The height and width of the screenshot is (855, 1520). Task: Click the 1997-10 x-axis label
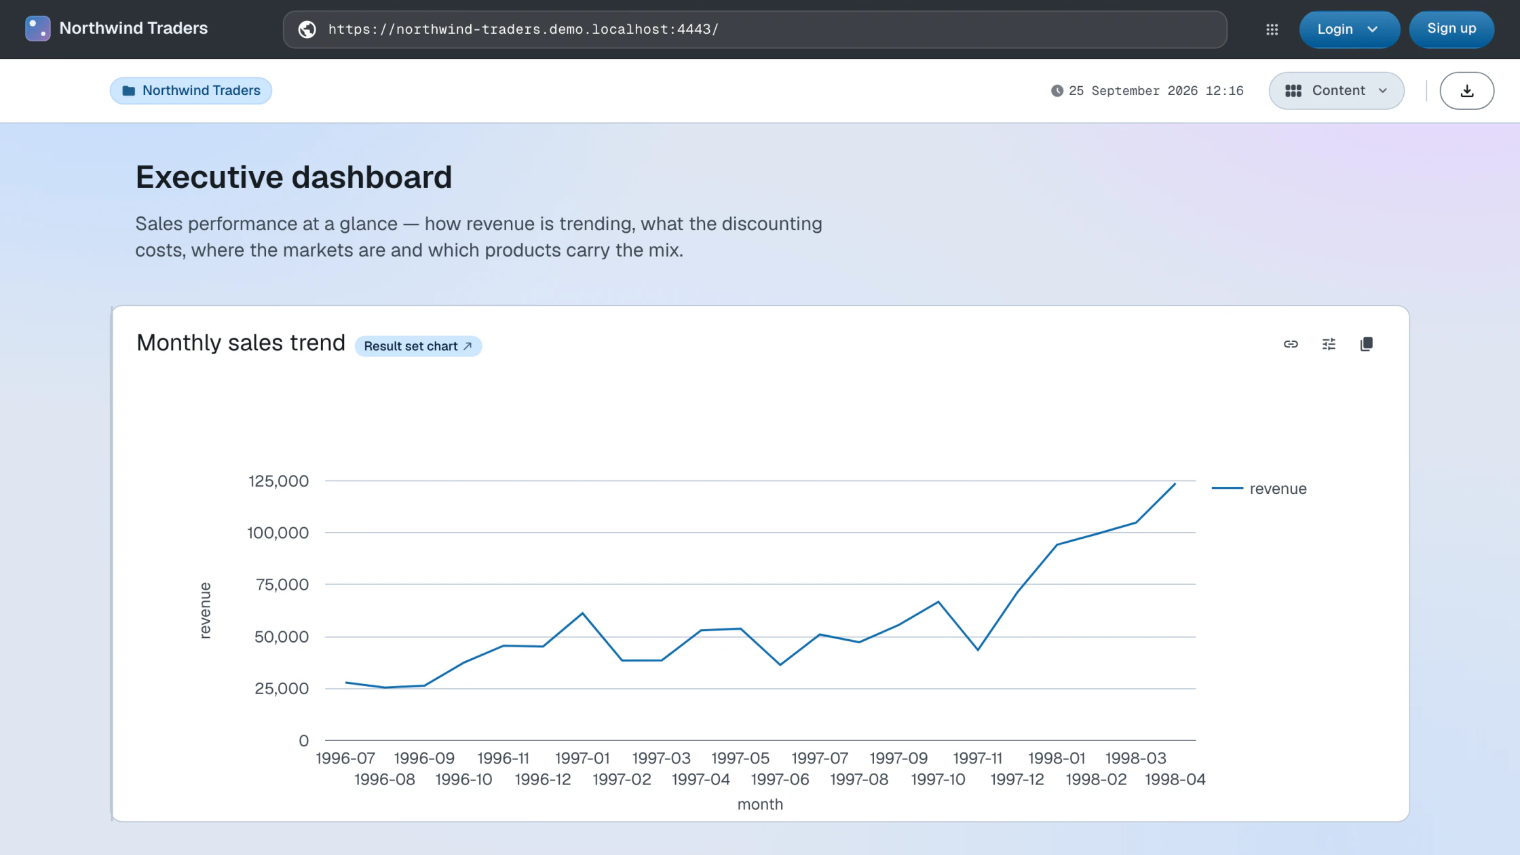(938, 779)
